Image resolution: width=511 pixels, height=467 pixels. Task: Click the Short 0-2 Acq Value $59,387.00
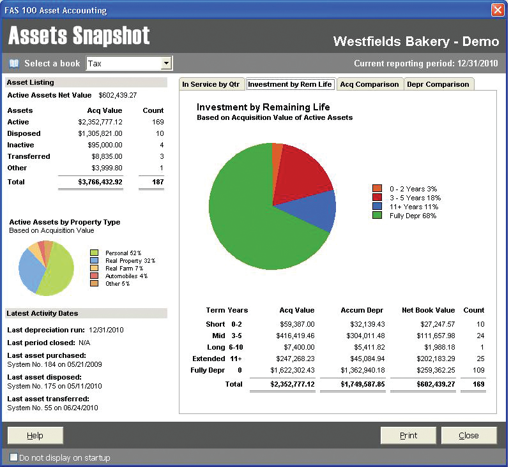pyautogui.click(x=297, y=324)
